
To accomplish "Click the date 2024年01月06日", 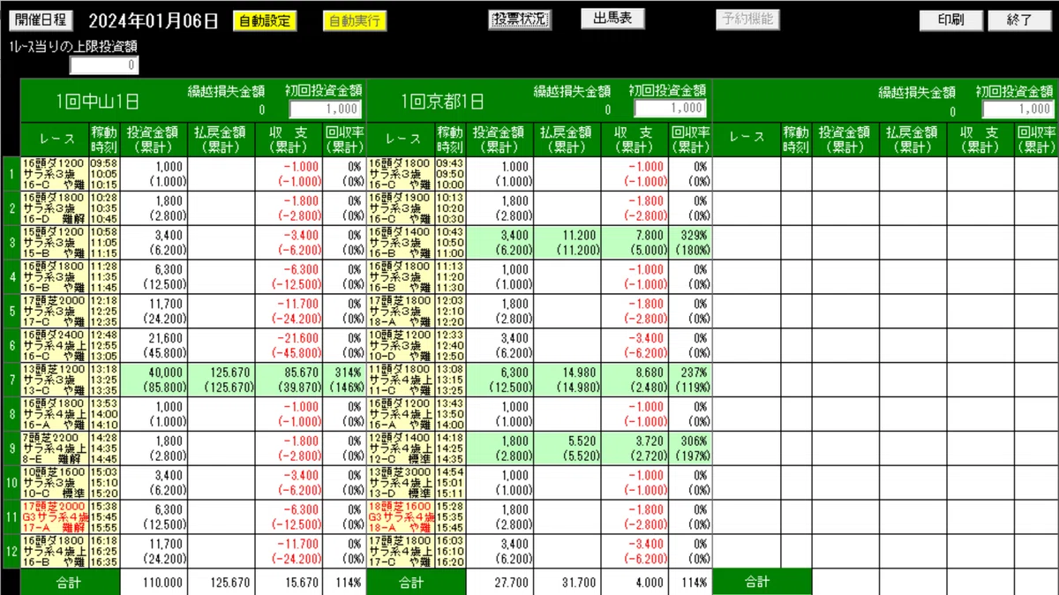I will point(154,22).
